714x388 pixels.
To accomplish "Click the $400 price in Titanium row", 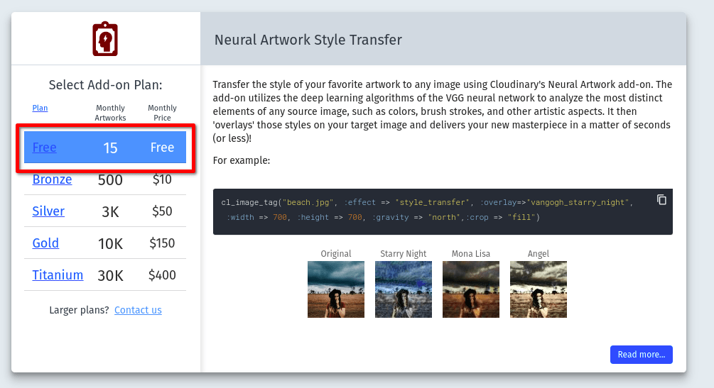I will point(162,275).
